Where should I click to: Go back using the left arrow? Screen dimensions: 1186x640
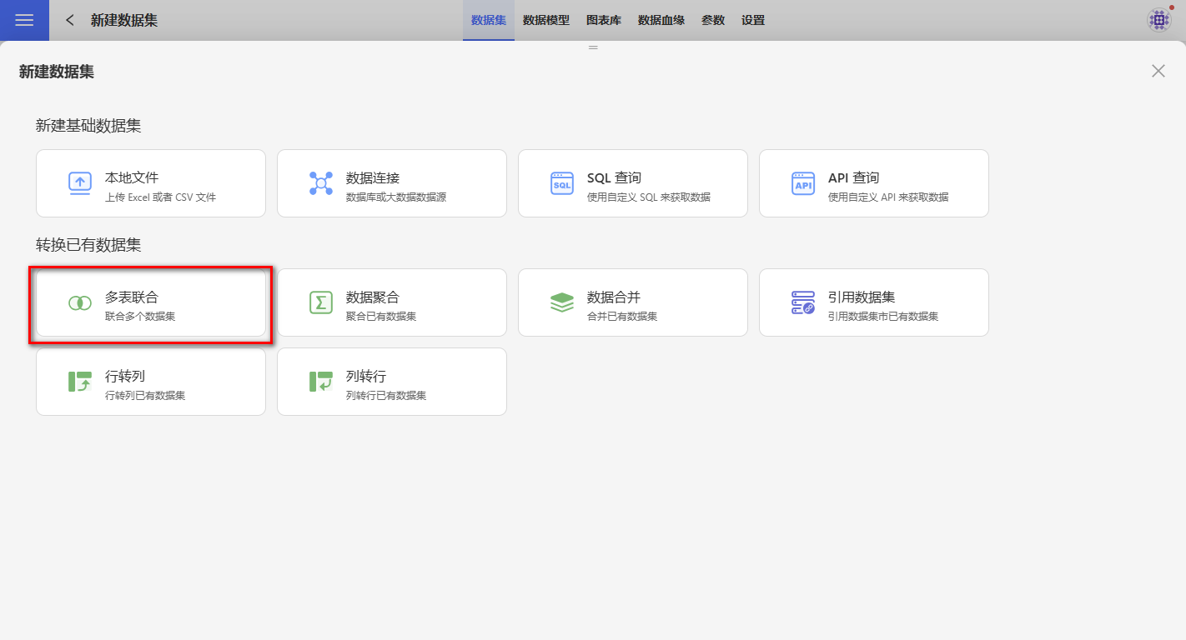click(70, 20)
